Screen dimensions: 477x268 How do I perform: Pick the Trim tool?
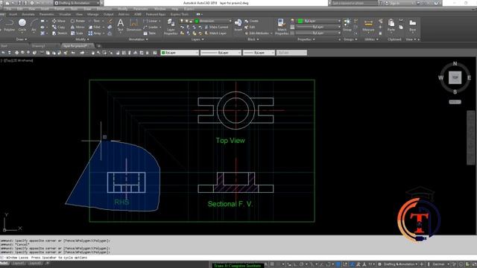95,21
